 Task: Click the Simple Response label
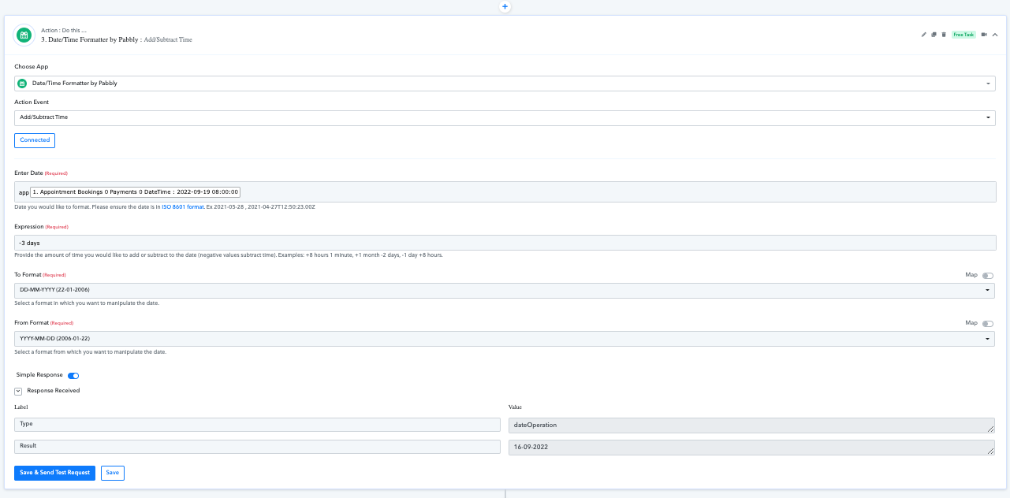pos(39,375)
